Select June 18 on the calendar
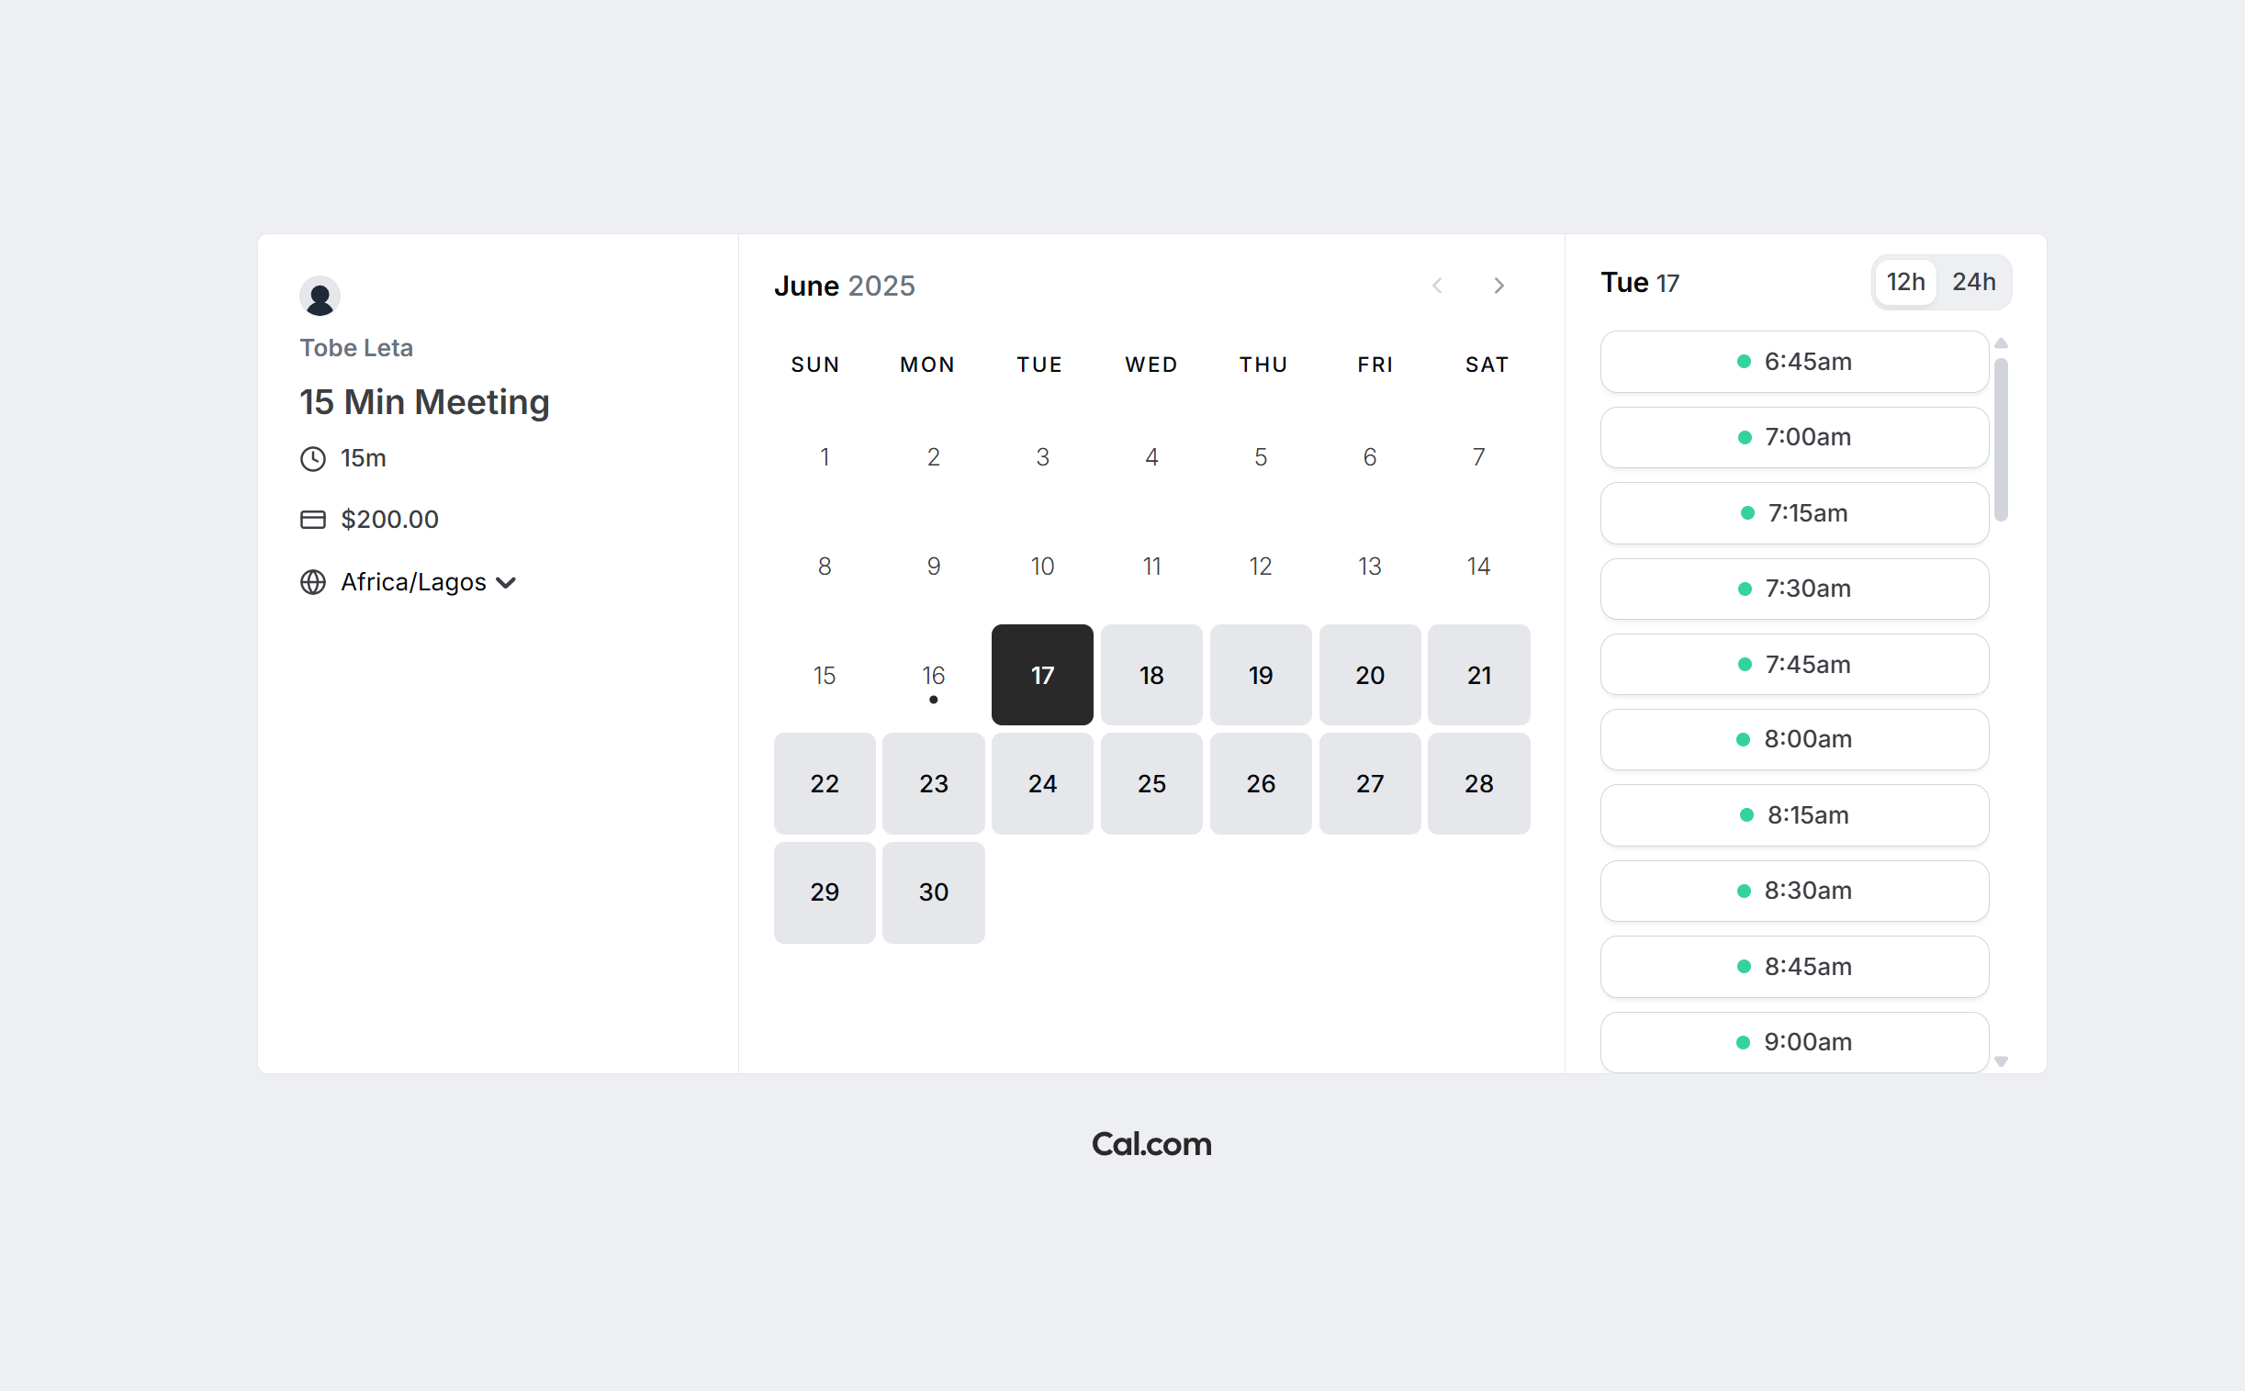This screenshot has width=2245, height=1391. (x=1151, y=675)
